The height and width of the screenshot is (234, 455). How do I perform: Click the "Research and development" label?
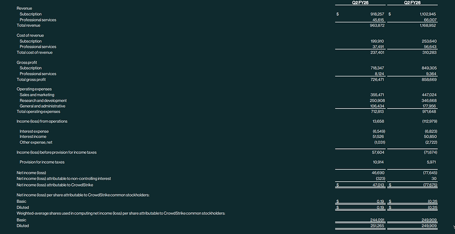(x=43, y=100)
